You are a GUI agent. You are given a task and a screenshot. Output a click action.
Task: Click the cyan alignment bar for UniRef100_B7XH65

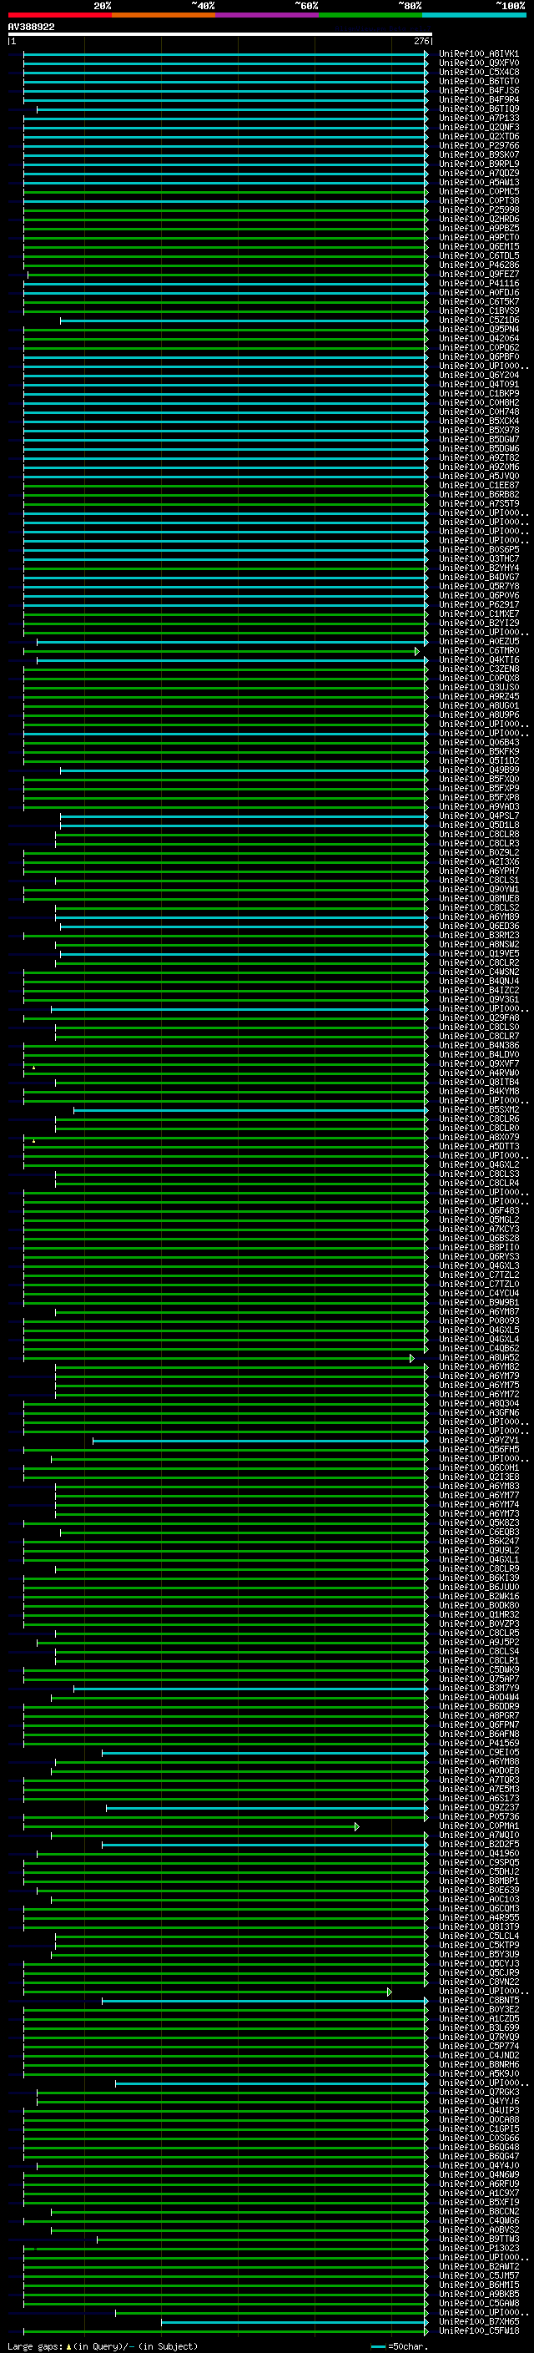click(x=294, y=2321)
